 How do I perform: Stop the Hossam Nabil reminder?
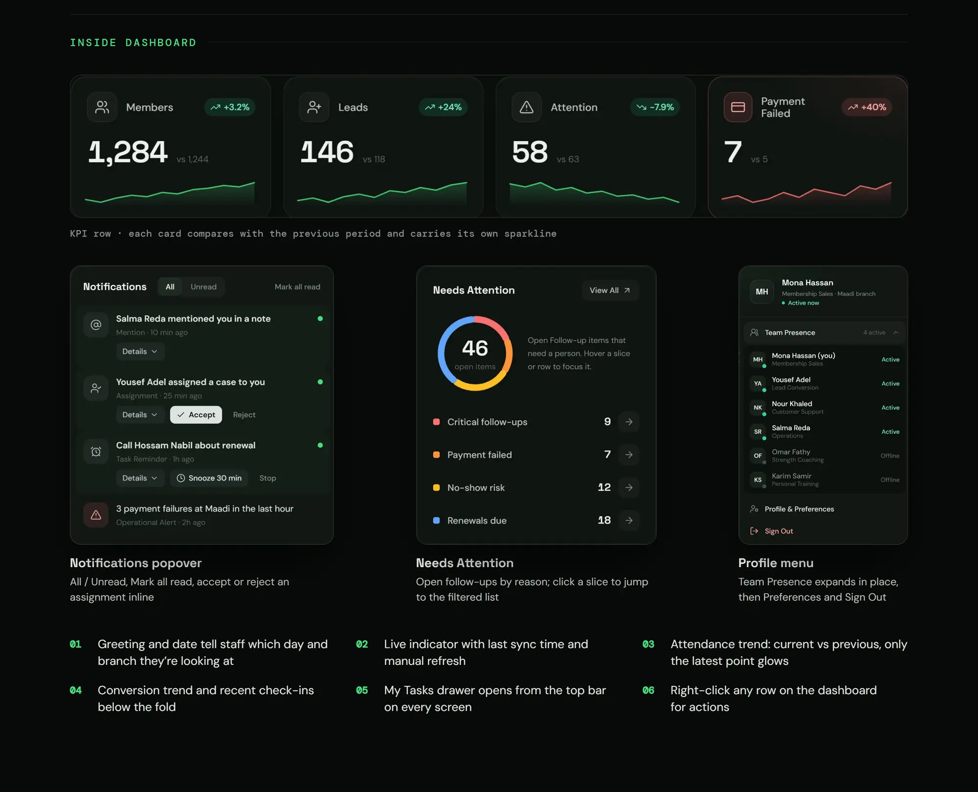point(267,478)
